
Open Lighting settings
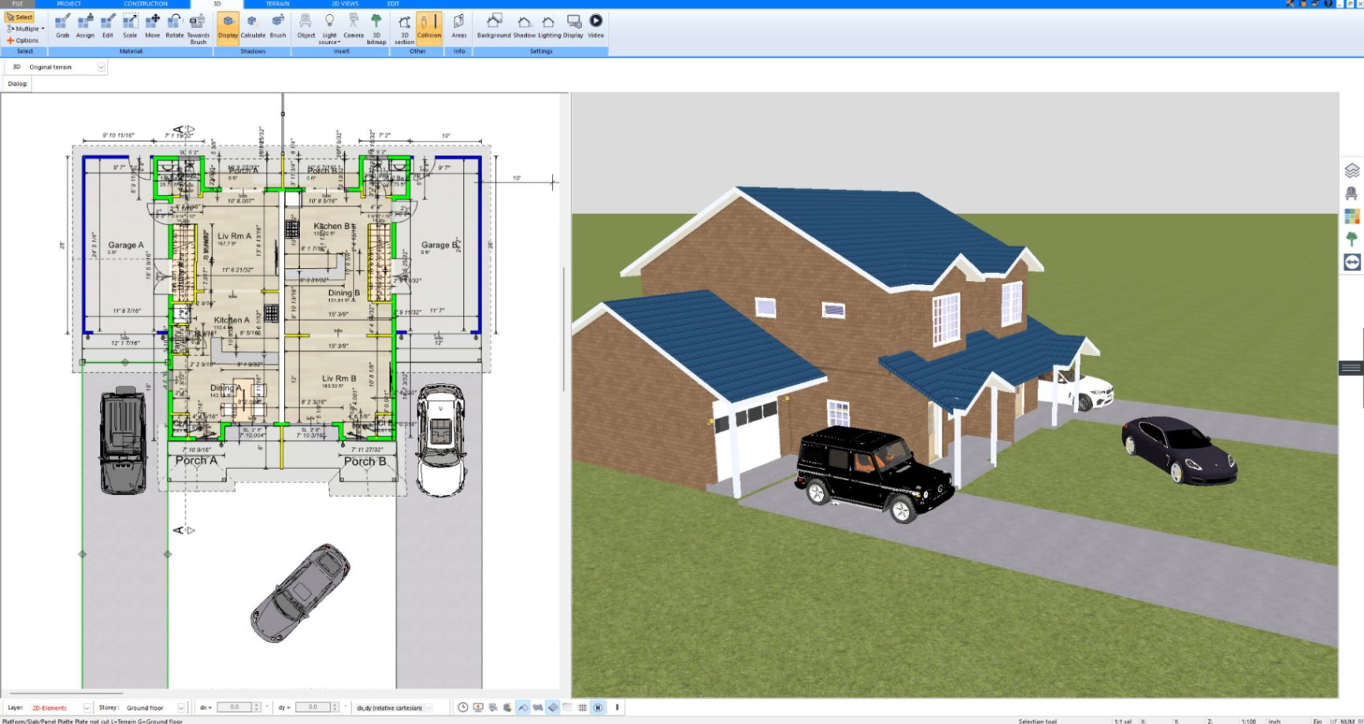point(549,26)
